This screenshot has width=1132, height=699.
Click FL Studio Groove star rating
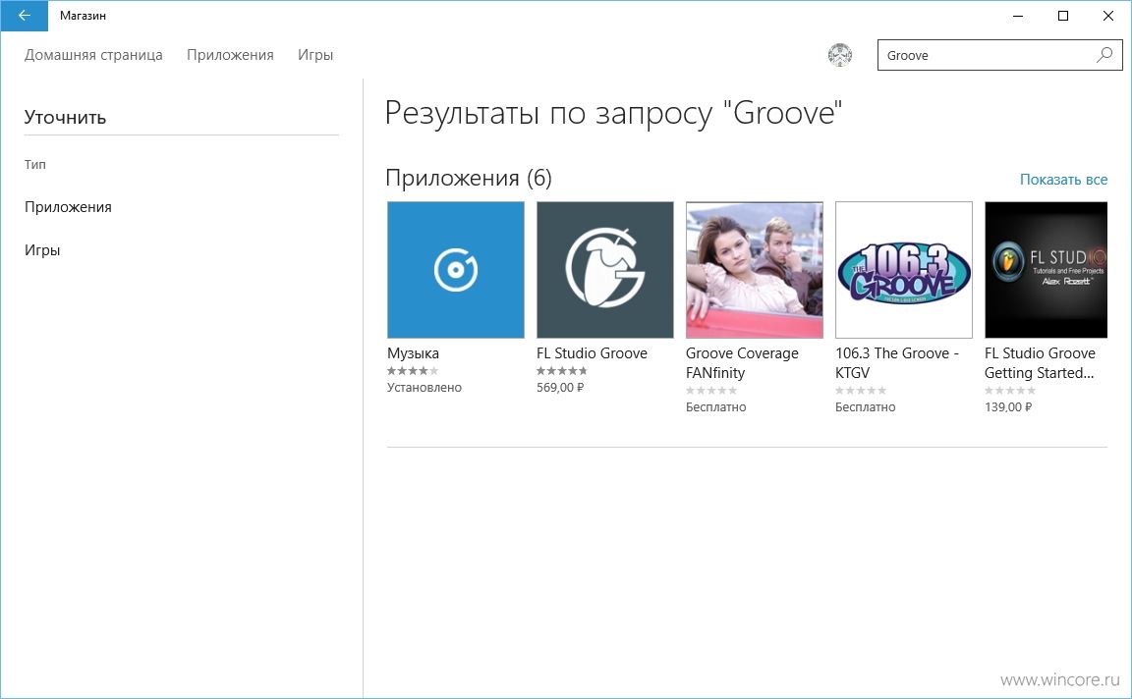pyautogui.click(x=562, y=371)
